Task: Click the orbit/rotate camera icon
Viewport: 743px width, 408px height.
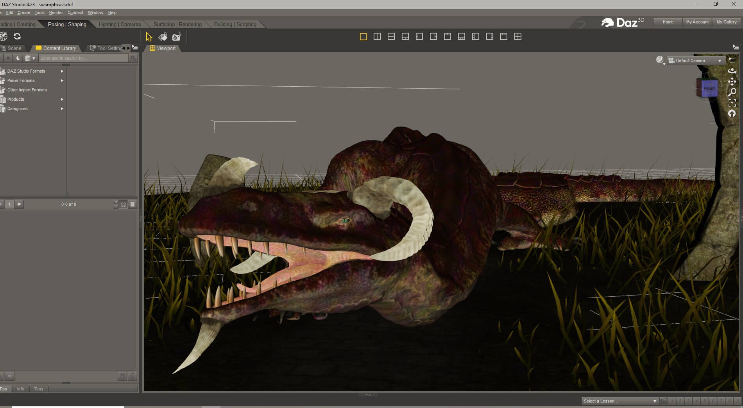Action: pyautogui.click(x=732, y=71)
